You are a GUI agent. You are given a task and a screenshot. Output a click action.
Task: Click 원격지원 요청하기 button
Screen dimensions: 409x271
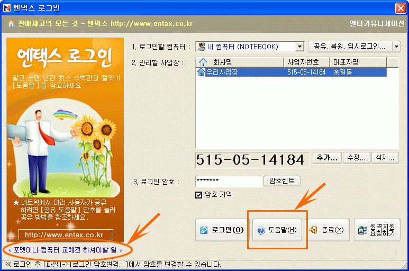click(377, 230)
